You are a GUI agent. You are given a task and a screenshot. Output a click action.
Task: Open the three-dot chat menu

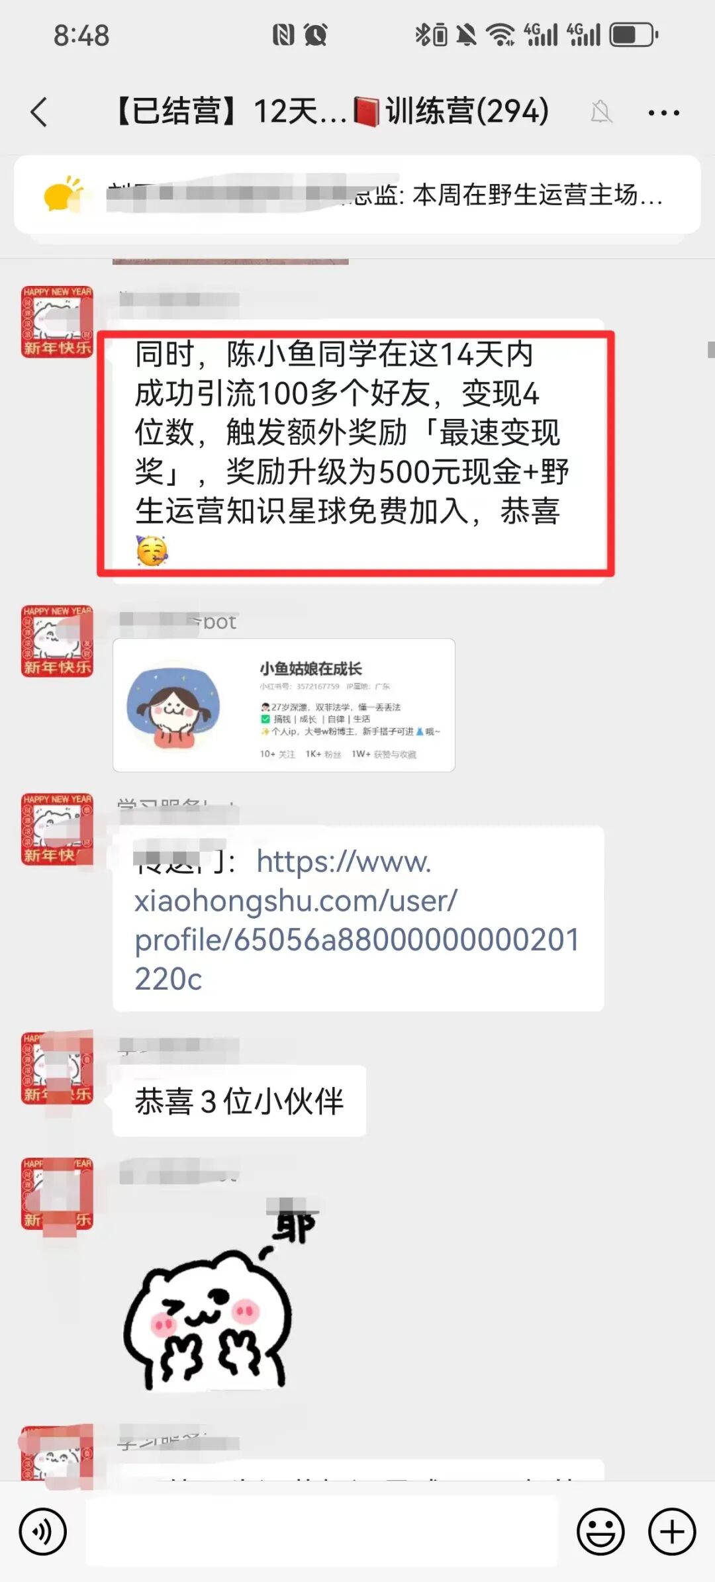(x=663, y=113)
